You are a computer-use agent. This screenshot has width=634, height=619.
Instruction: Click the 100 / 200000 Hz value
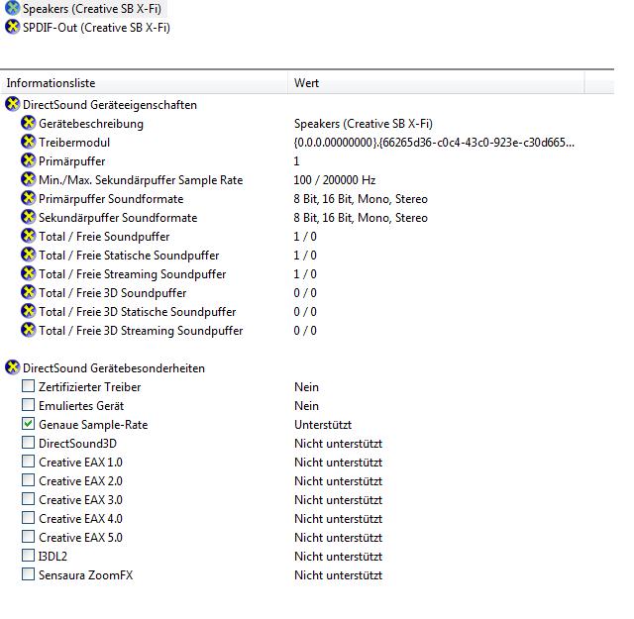click(x=335, y=180)
